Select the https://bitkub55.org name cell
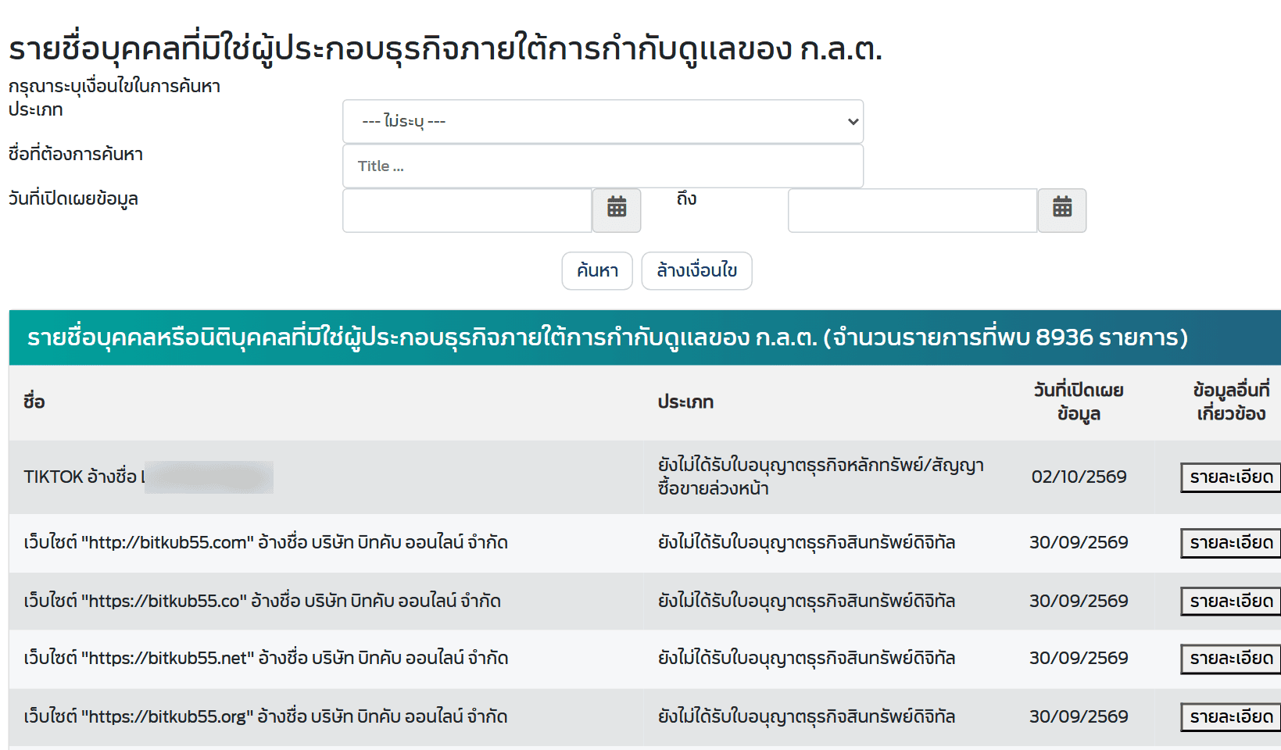1281x750 pixels. coord(326,716)
